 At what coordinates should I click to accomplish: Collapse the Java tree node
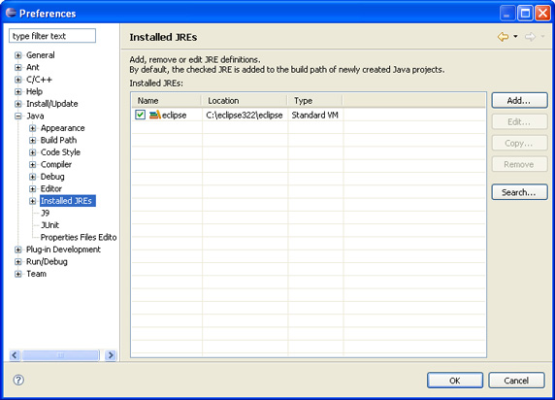(18, 116)
